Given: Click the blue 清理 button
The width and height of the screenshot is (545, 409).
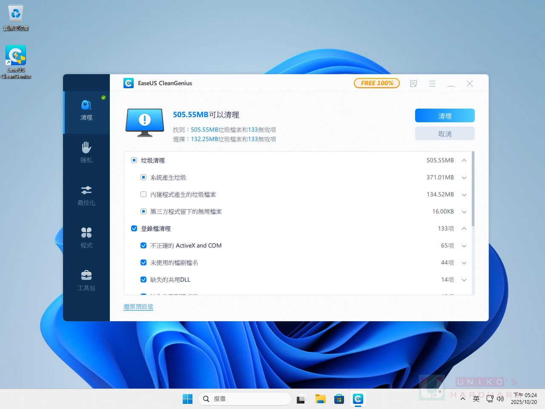Looking at the screenshot, I should pos(445,116).
